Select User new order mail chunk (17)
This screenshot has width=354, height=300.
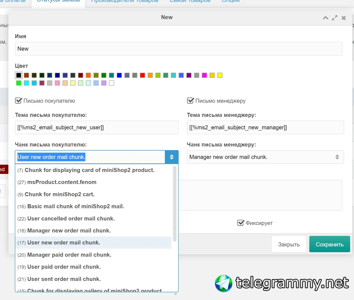(x=93, y=243)
